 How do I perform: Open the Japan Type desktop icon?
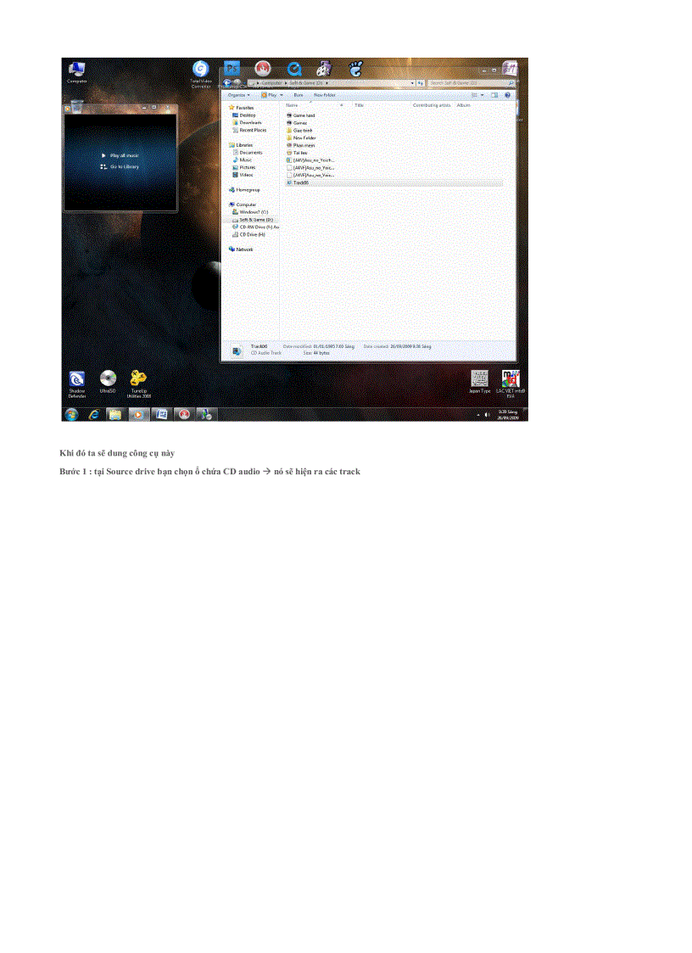tap(480, 379)
